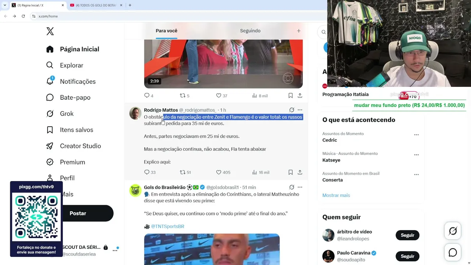Ask Grok about Gols do Brasileirão post
Screen dimensions: 471x265
(x=292, y=187)
